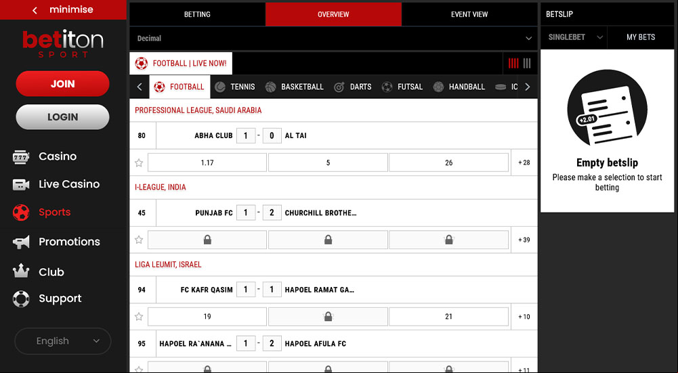
Task: Bet on Abha Club at 1.17
Action: click(x=207, y=163)
